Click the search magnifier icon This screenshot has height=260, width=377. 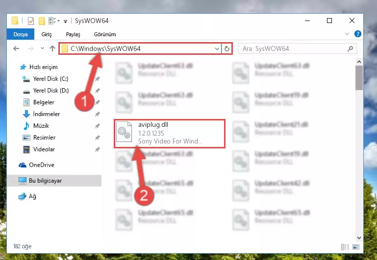pos(351,49)
